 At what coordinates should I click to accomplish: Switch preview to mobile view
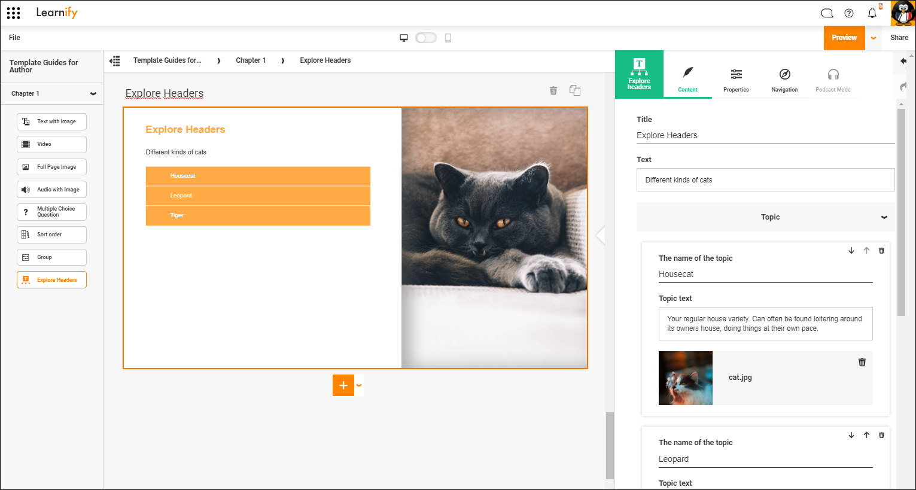click(448, 37)
